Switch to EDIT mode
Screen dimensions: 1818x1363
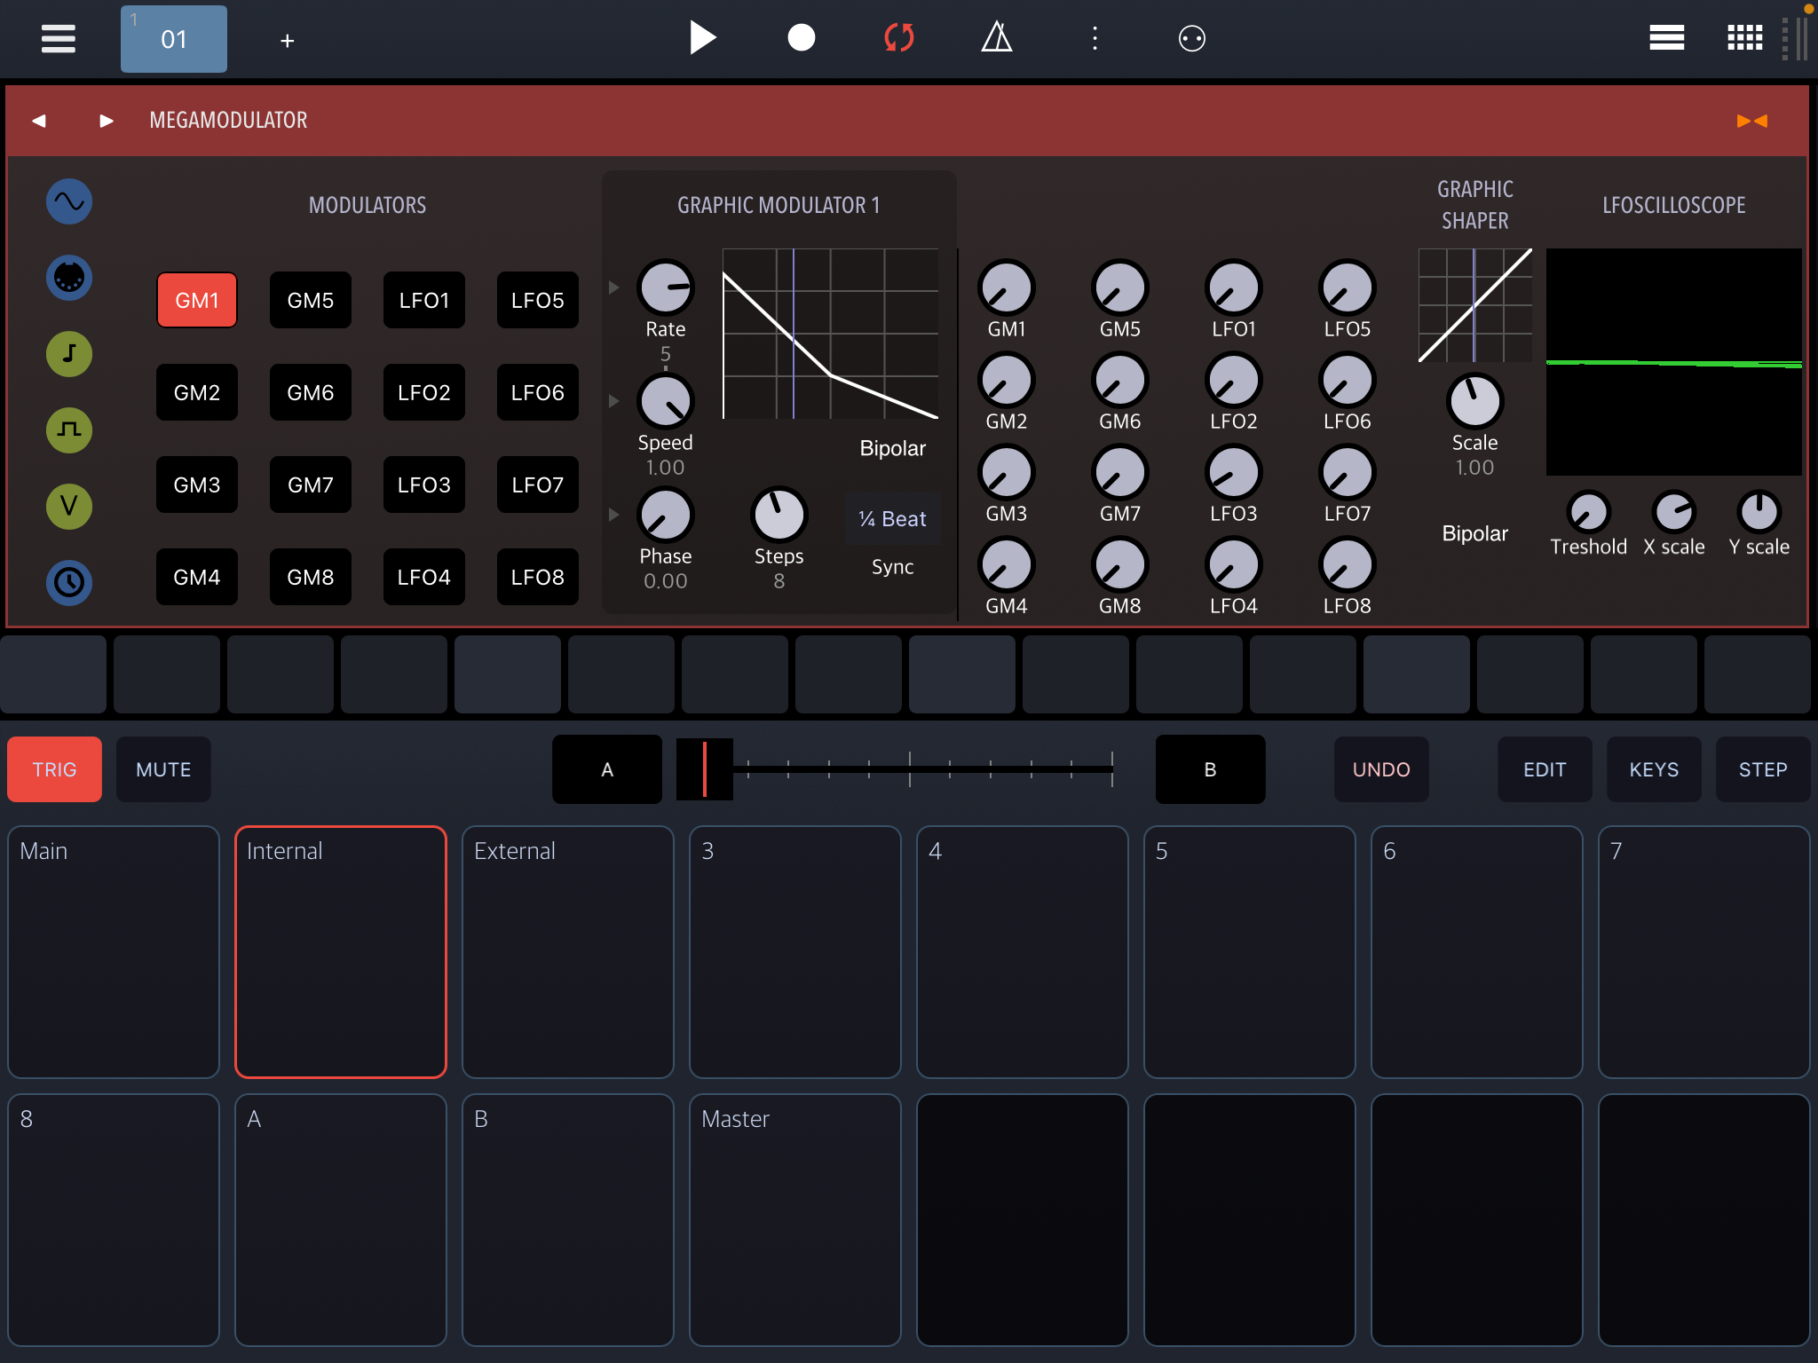click(1545, 769)
